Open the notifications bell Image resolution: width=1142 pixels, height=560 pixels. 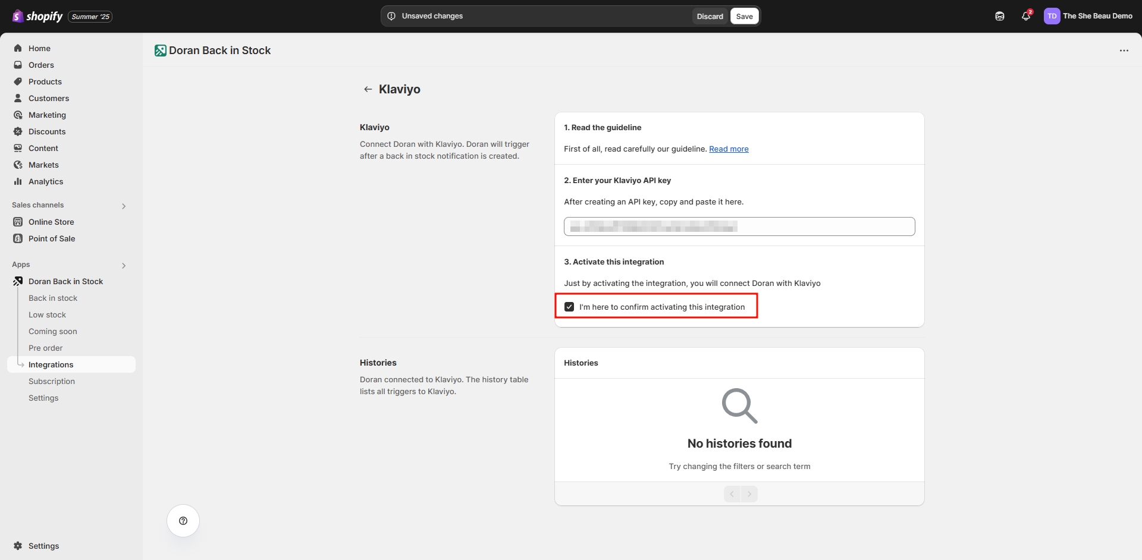(1026, 16)
